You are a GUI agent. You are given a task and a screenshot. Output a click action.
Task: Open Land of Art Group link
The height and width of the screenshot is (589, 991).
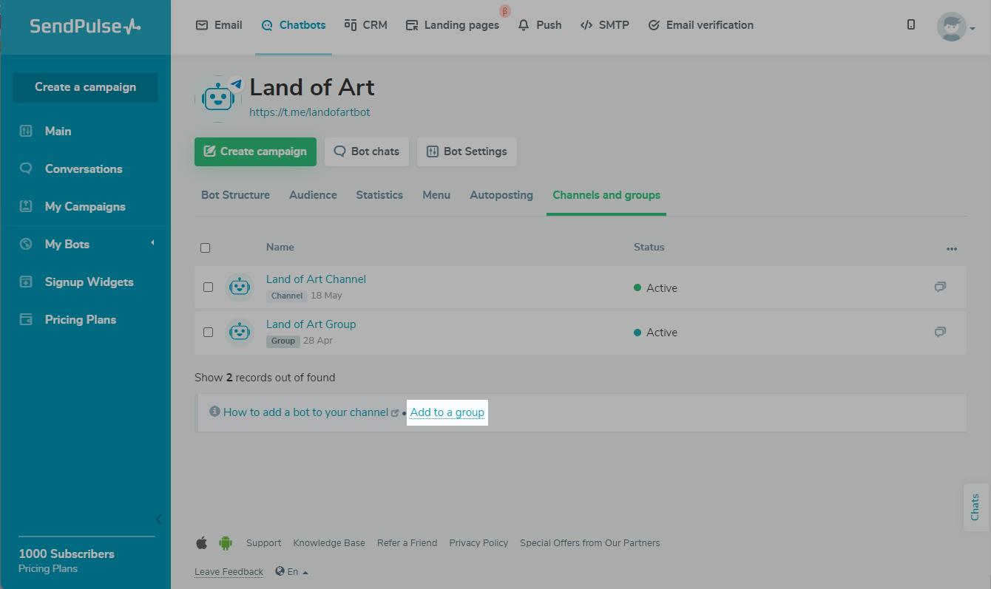click(x=311, y=324)
